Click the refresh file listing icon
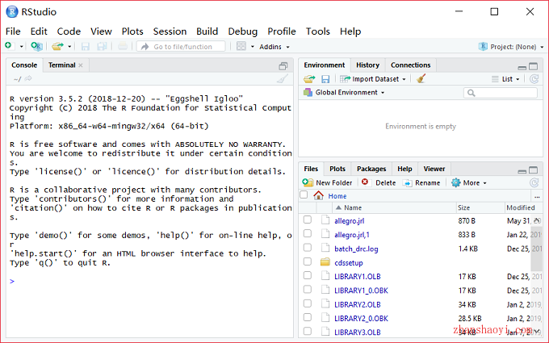Screen dimensions: 549x343 [x=534, y=182]
